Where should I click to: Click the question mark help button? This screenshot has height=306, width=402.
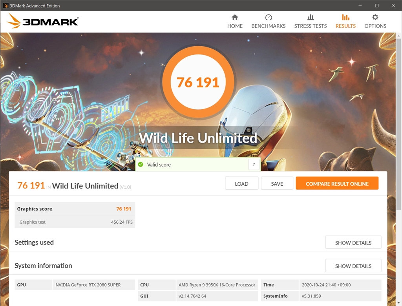[x=254, y=165]
